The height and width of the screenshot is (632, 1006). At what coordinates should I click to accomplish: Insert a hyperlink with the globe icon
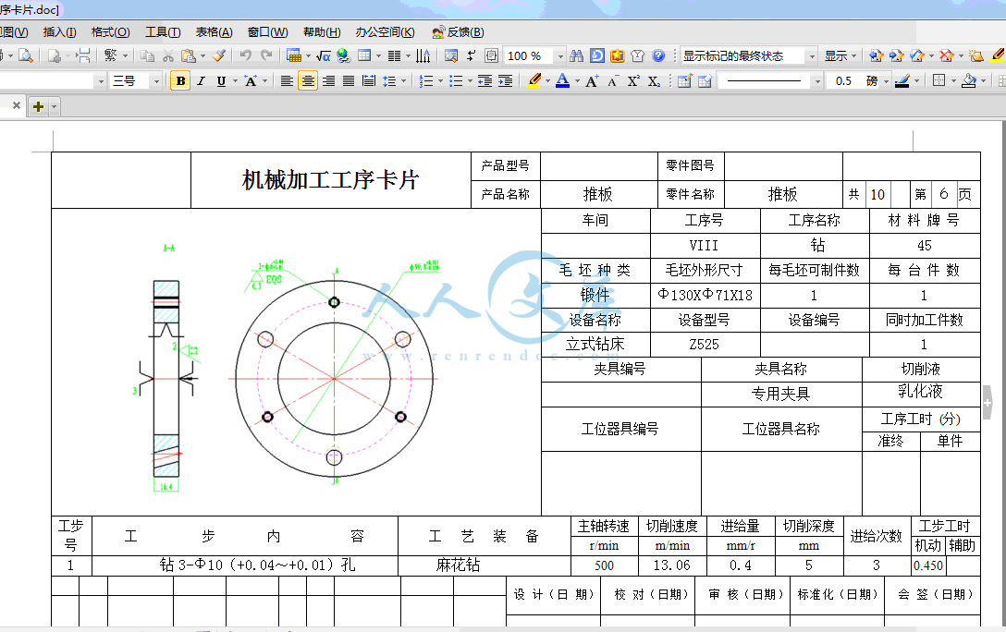344,55
